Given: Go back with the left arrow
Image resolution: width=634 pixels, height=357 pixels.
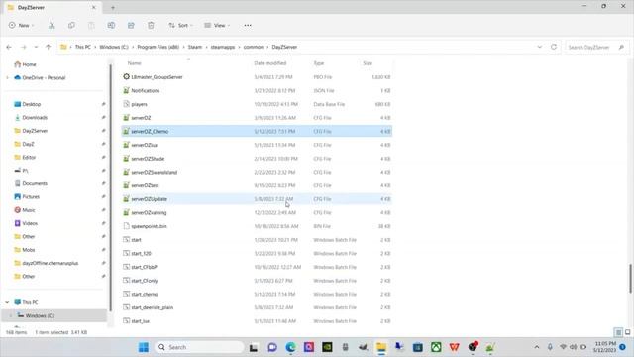Looking at the screenshot, I should [x=9, y=47].
